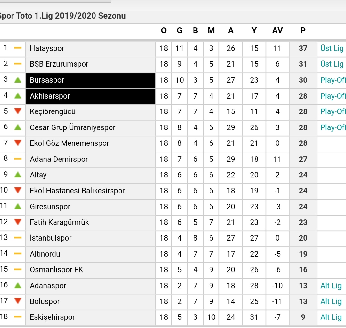Open Üst Lig link in Hatayspor row

[x=332, y=48]
